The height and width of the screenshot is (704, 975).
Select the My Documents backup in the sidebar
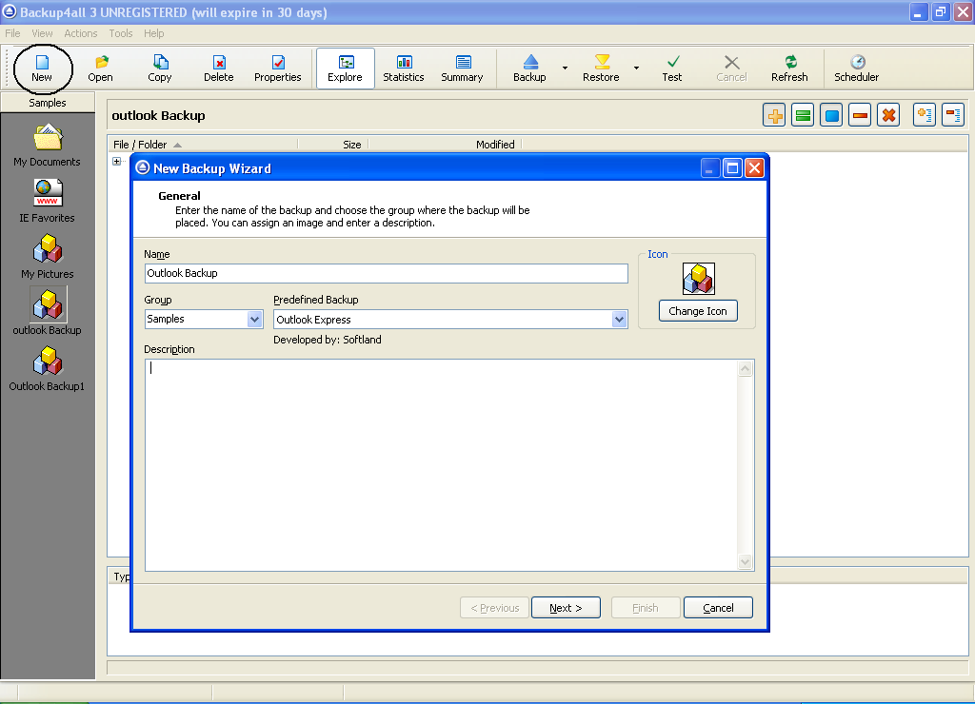48,146
